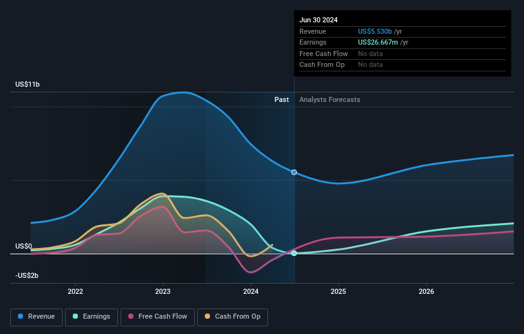The image size is (524, 334).
Task: Click the Analysts Forecasts label
Action: (330, 99)
